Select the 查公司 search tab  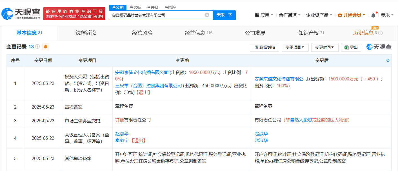118,7
